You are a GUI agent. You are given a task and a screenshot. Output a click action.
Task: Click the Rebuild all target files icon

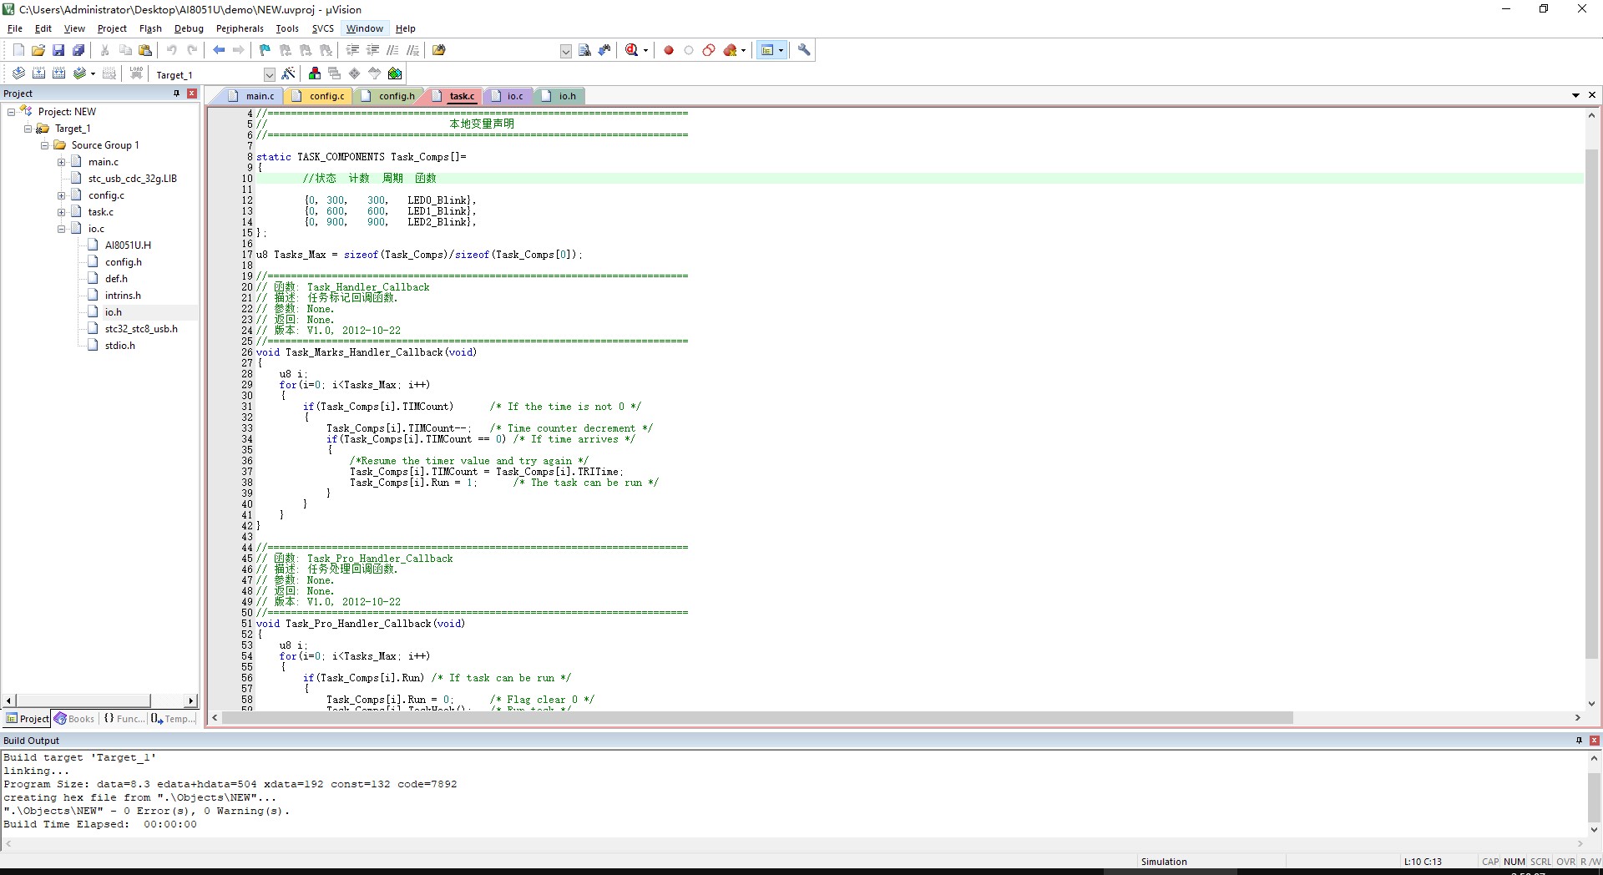coord(58,73)
